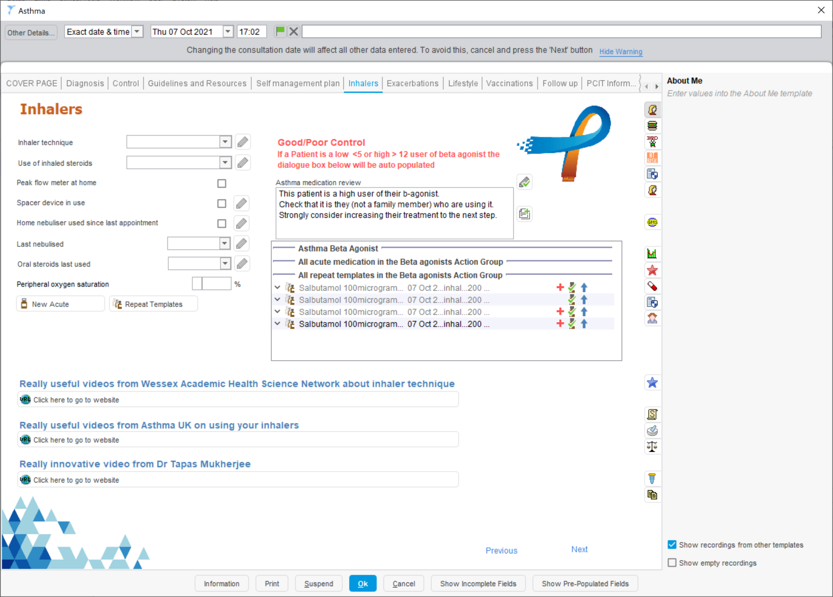
Task: Select the GMS icon in the right sidebar
Action: [x=652, y=222]
